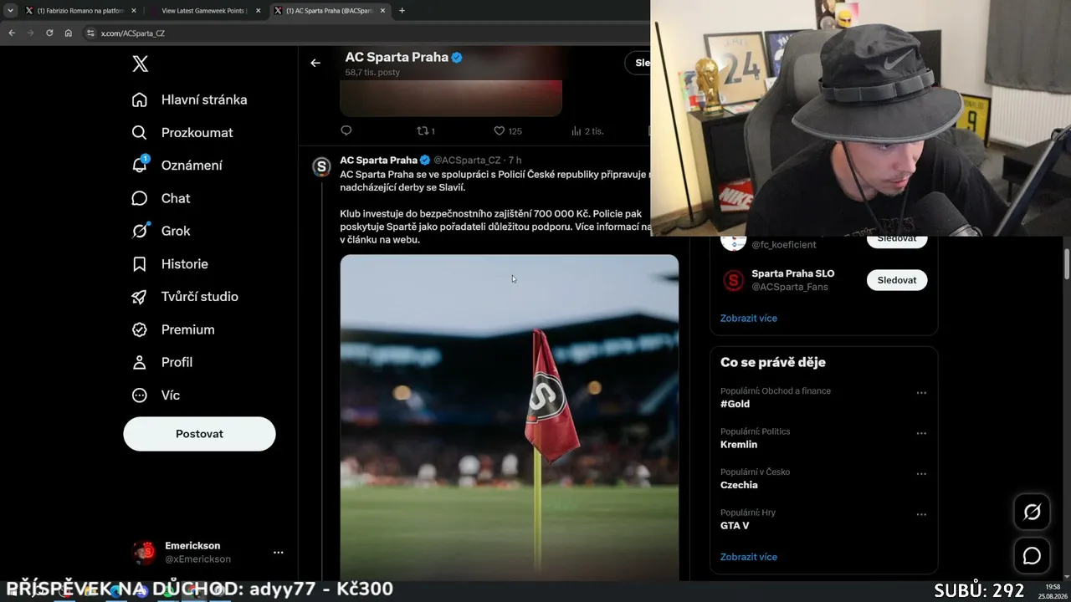Click Zobrazit více under suggestions
This screenshot has height=602, width=1071.
749,318
